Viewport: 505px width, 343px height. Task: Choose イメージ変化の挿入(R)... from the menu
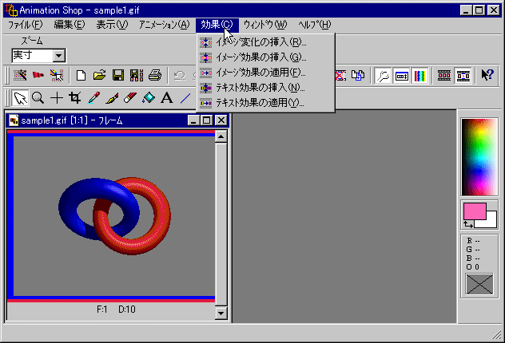point(266,42)
